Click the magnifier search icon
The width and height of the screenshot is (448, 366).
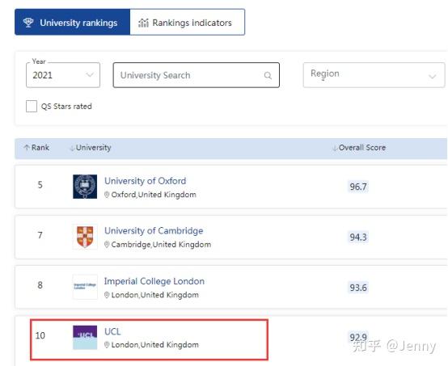pyautogui.click(x=268, y=75)
